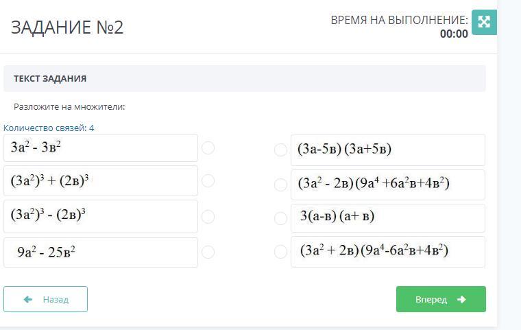Click the fullscreen expand icon
The height and width of the screenshot is (330, 521).
point(484,21)
